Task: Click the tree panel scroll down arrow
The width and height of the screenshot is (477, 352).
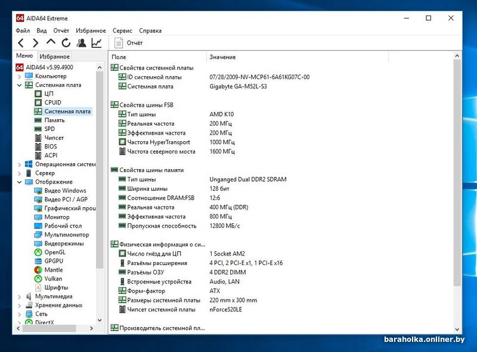Action: click(x=100, y=320)
